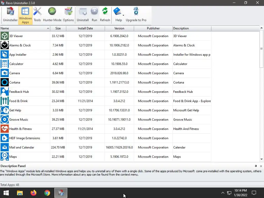This screenshot has width=264, height=198.
Task: Select the Food & Drink icon
Action: coord(5,101)
